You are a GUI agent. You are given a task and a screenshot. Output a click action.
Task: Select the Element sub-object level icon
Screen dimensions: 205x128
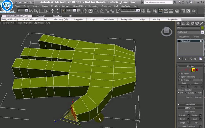tap(197, 70)
